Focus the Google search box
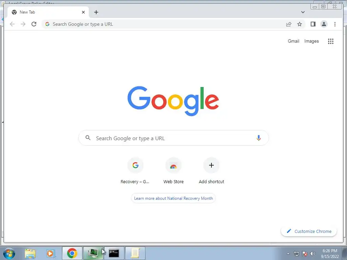This screenshot has width=347, height=260. [174, 138]
